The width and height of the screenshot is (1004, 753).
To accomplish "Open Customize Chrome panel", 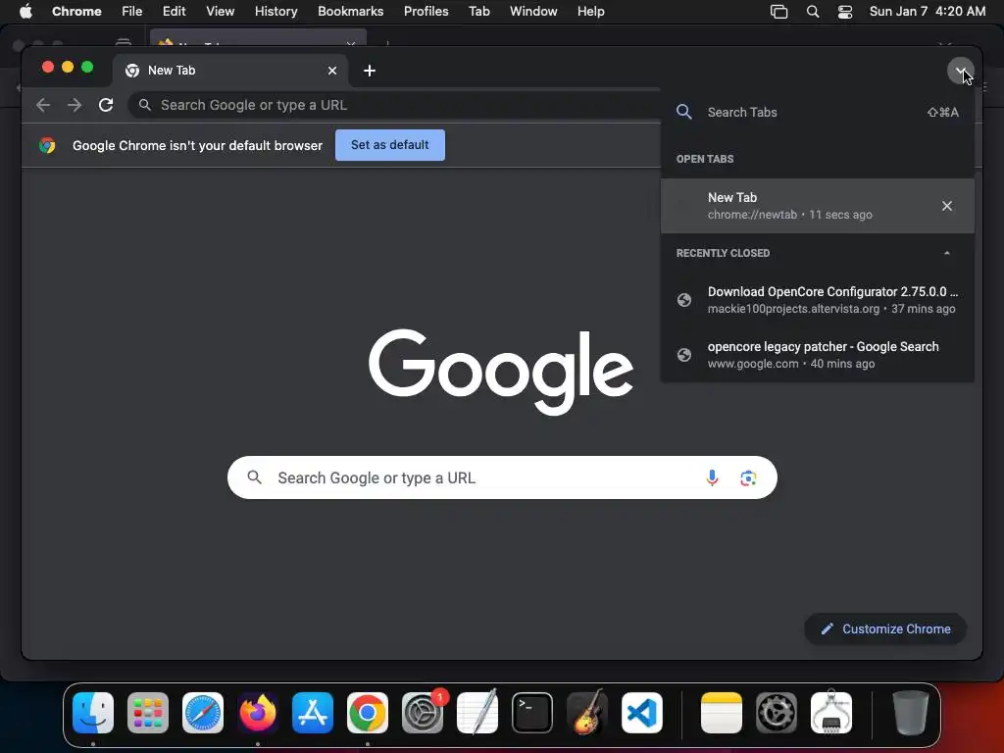I will [x=885, y=628].
